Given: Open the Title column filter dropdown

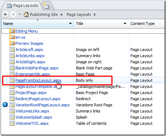Looking at the screenshot, I should click(x=125, y=24).
